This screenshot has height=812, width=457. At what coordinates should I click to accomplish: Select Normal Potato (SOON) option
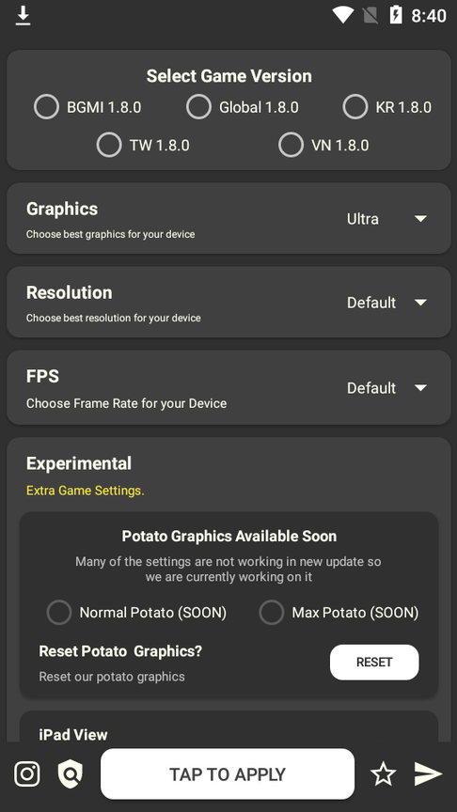[136, 613]
